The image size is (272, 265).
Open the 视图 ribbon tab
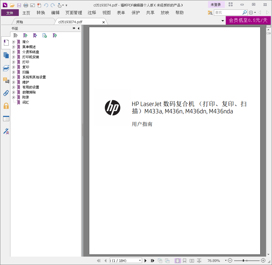106,13
